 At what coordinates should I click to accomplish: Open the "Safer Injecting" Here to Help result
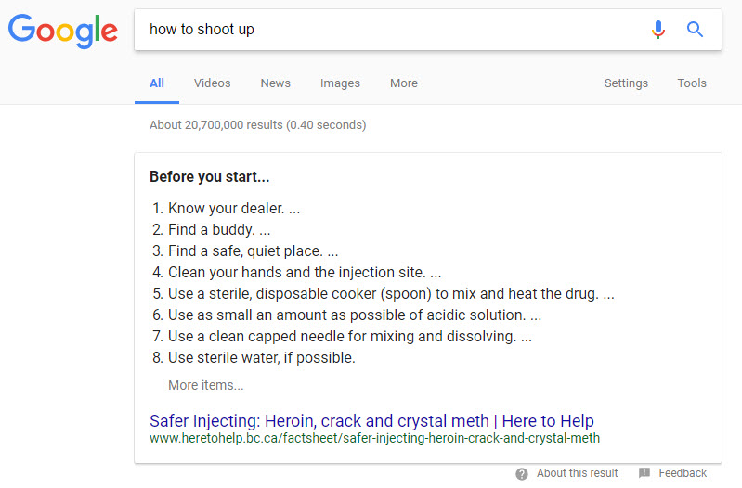371,420
